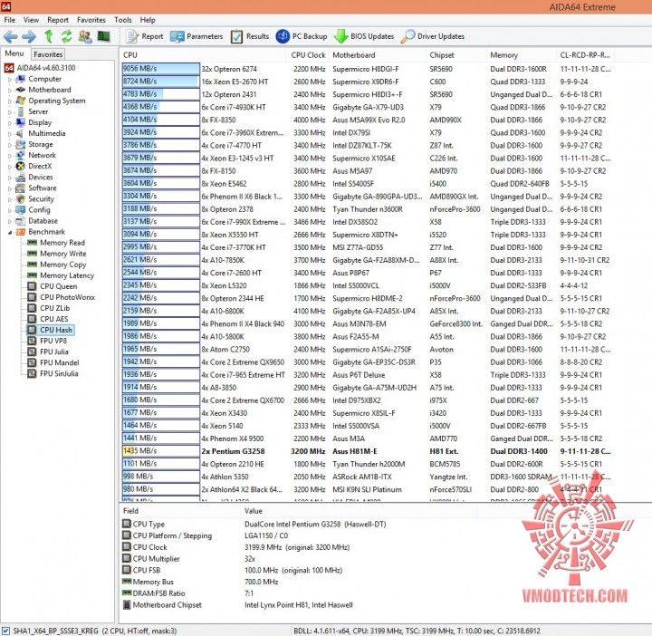
Task: Open the CPU Queen benchmark
Action: tap(58, 286)
